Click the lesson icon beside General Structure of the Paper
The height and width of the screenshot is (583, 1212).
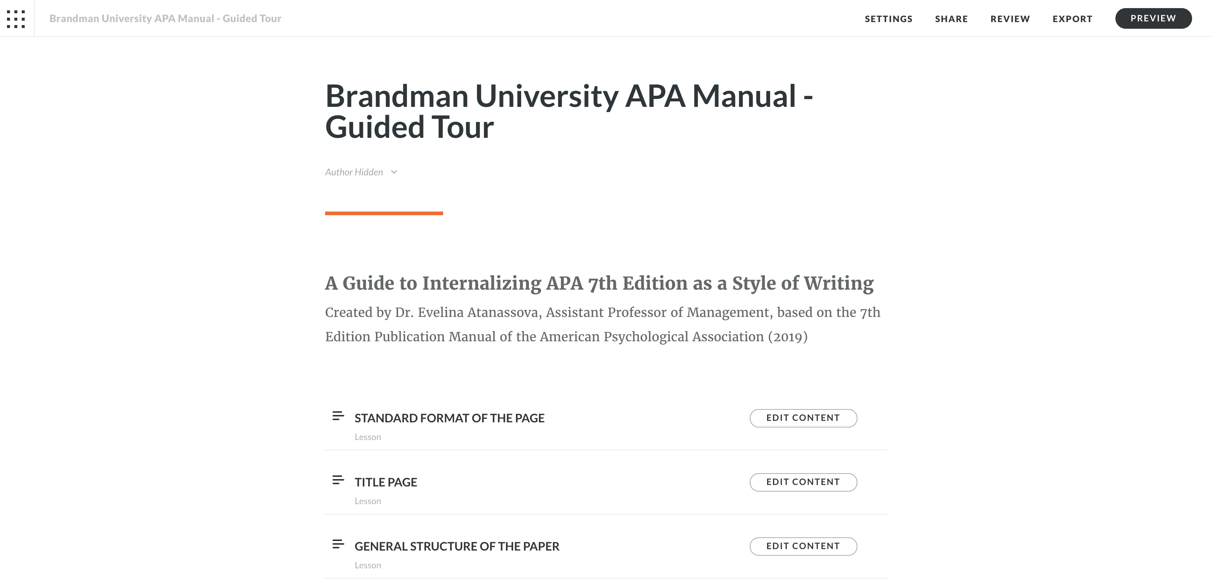[338, 544]
